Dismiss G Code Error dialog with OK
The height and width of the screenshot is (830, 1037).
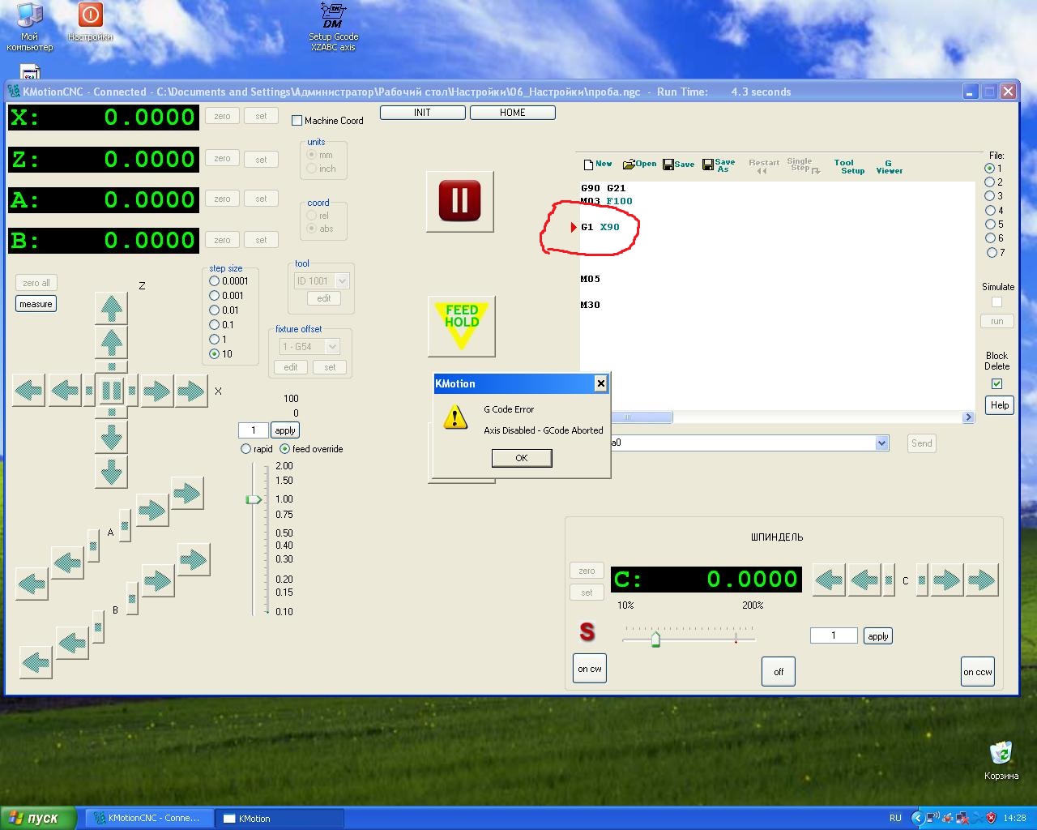522,458
